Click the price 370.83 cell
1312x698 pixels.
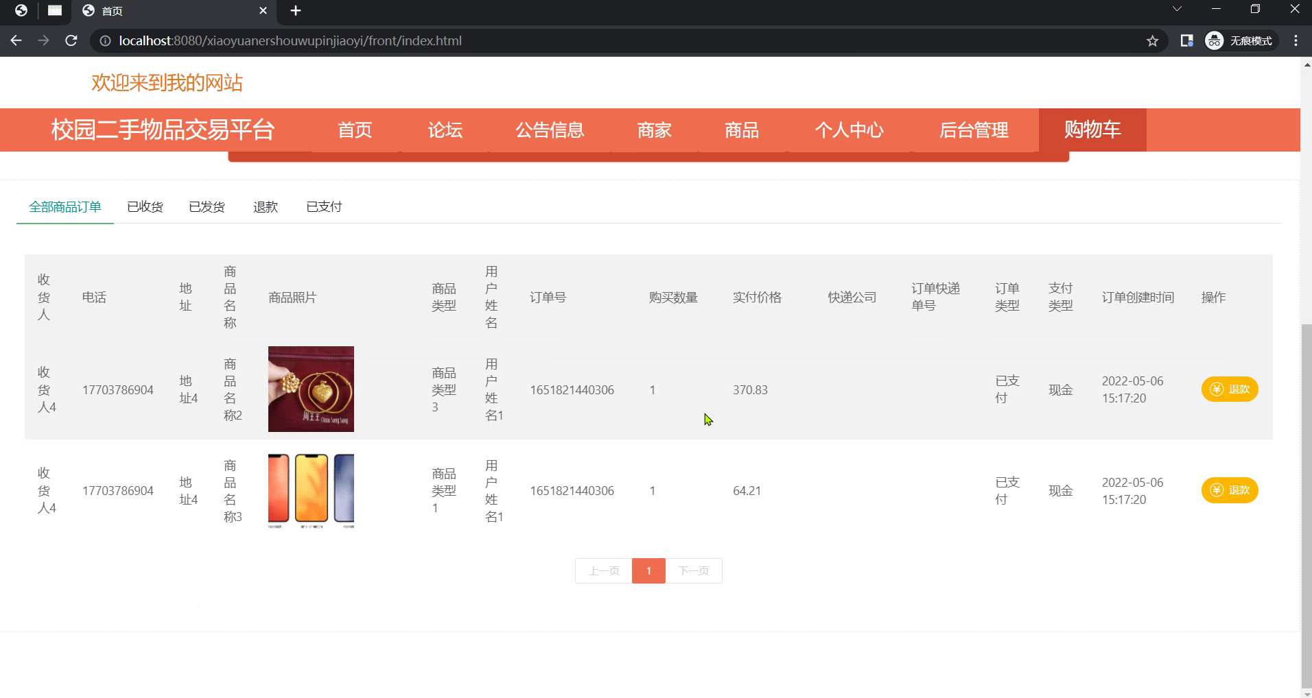[750, 390]
